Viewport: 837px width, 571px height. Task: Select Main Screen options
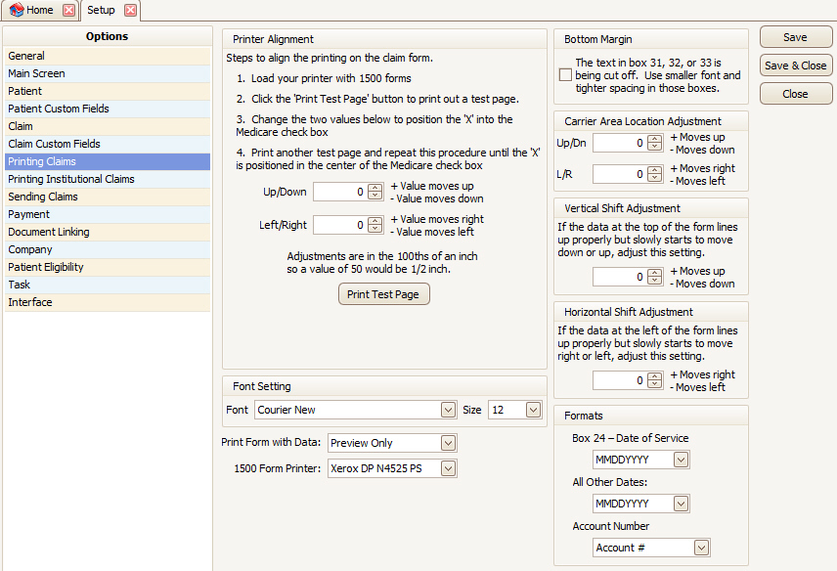tap(108, 73)
